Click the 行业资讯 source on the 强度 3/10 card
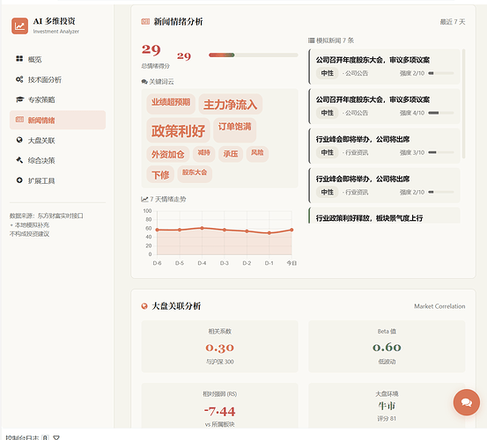487x440 pixels. [357, 152]
